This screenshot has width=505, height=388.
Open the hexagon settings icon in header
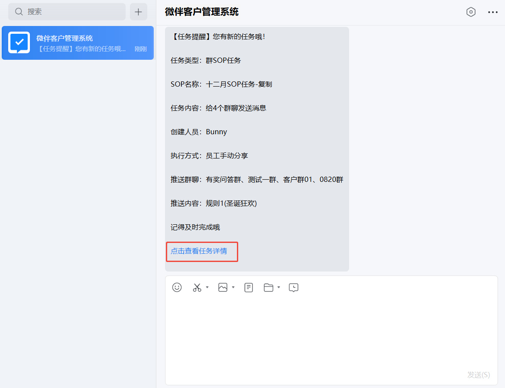[x=471, y=12]
